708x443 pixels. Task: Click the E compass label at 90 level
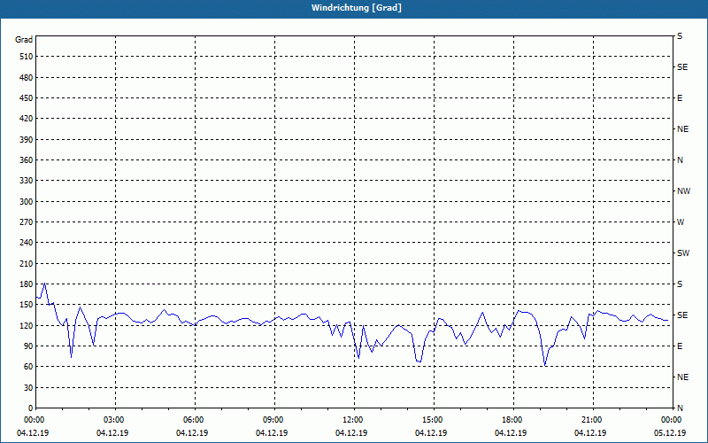[x=680, y=346]
